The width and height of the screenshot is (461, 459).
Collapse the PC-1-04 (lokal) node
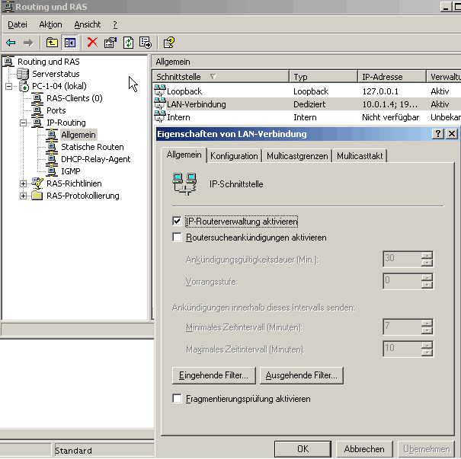point(9,86)
